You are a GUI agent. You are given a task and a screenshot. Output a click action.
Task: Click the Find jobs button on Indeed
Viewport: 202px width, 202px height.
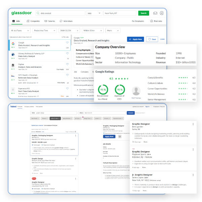click(131, 113)
